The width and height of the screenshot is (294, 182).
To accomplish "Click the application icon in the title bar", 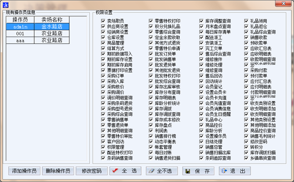I will click(6, 5).
